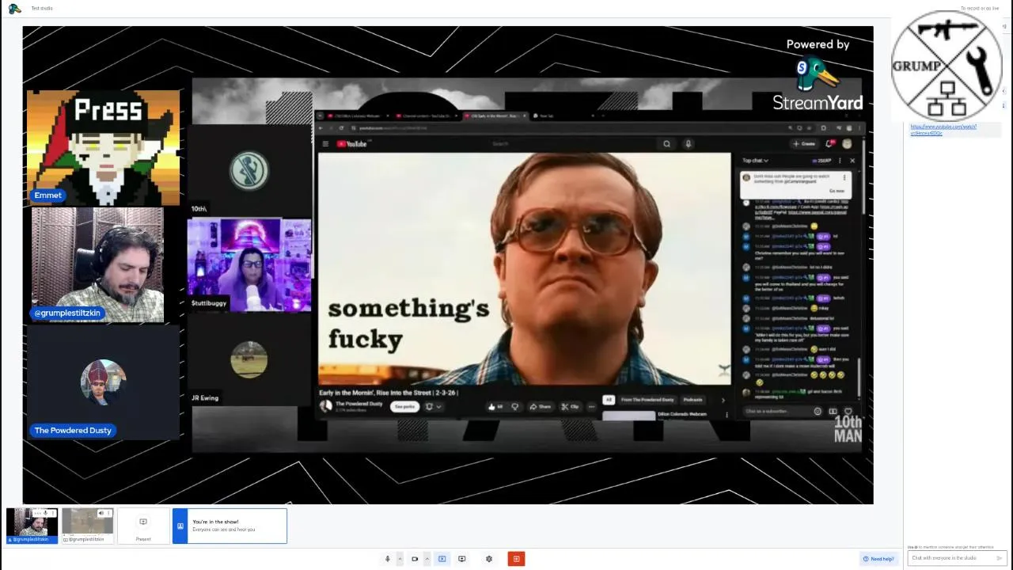Open the emoji picker in live chat

tap(818, 412)
